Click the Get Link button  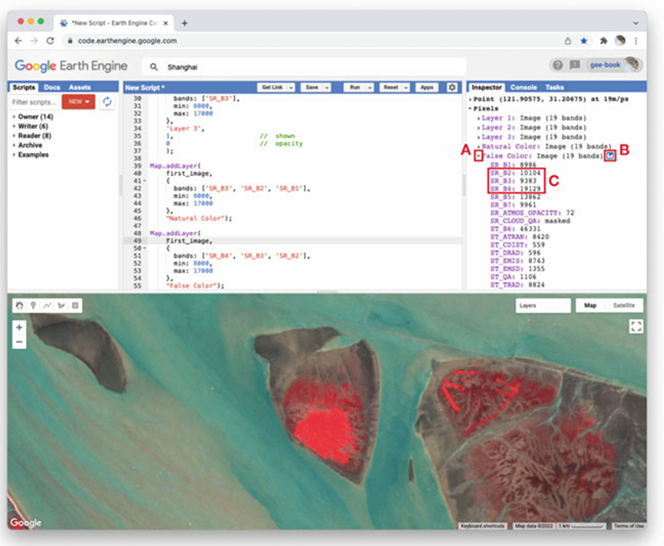point(272,88)
